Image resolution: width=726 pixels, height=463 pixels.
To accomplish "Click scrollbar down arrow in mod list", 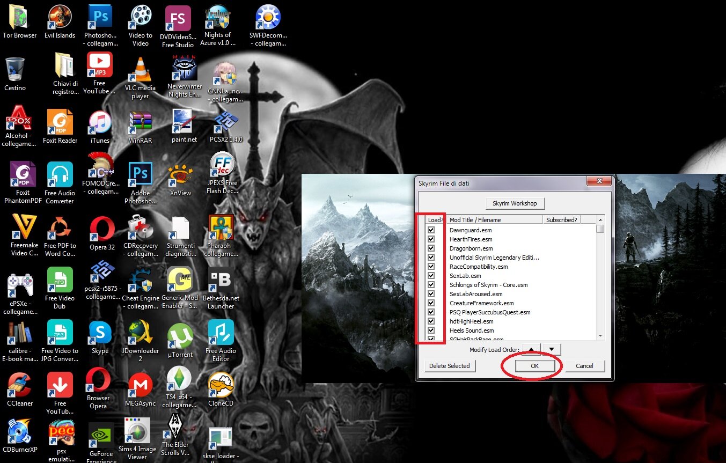I will pyautogui.click(x=600, y=335).
